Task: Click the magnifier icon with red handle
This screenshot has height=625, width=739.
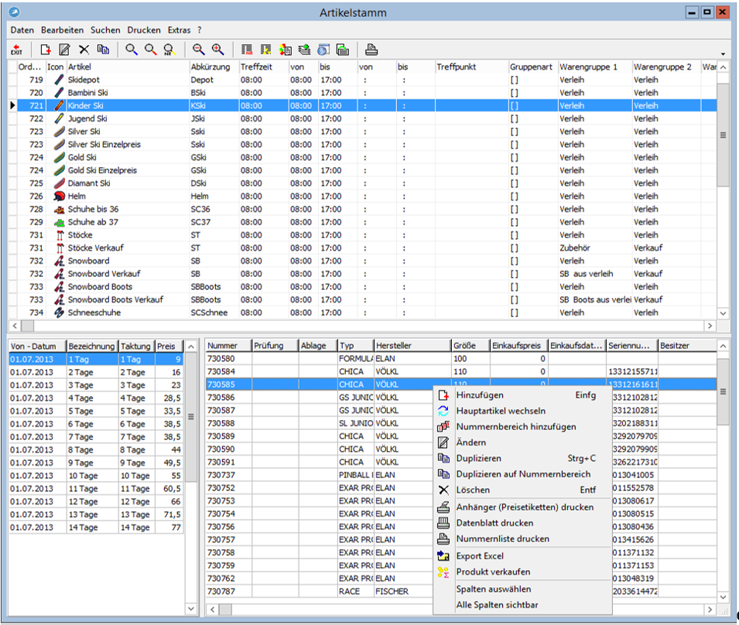Action: [x=150, y=50]
